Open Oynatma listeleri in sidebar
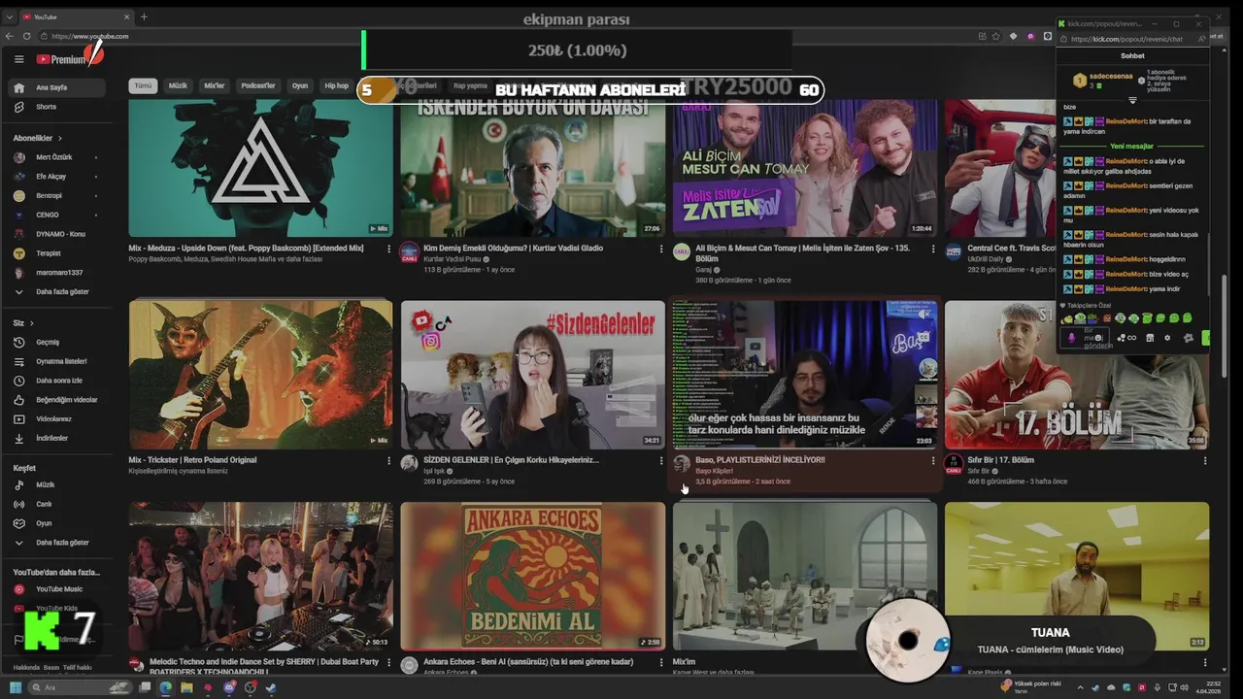This screenshot has width=1243, height=699. [57, 361]
